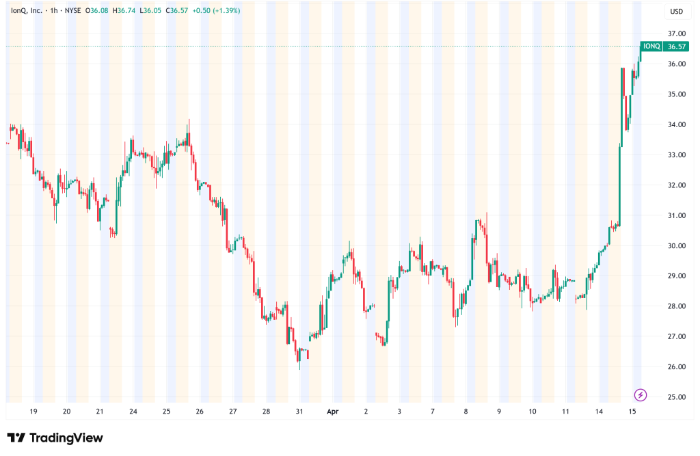Open the Apr label on the time axis

[x=333, y=412]
